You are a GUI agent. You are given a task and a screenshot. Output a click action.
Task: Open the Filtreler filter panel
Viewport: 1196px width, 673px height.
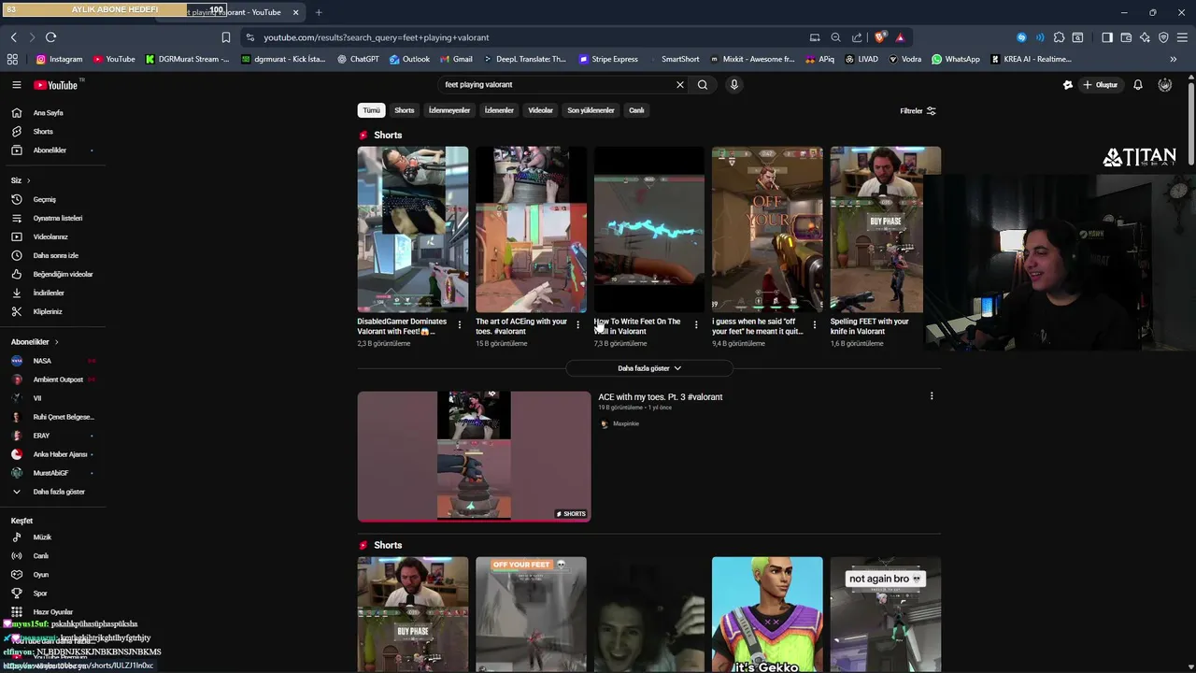click(x=918, y=110)
